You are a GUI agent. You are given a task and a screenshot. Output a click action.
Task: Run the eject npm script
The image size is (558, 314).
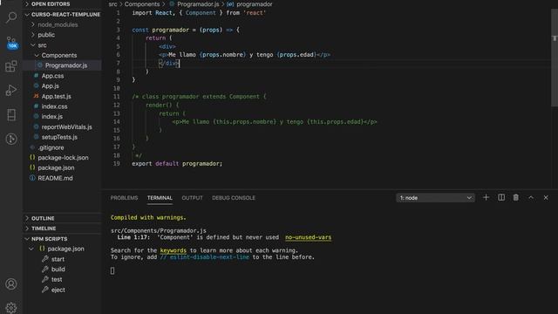(x=58, y=290)
